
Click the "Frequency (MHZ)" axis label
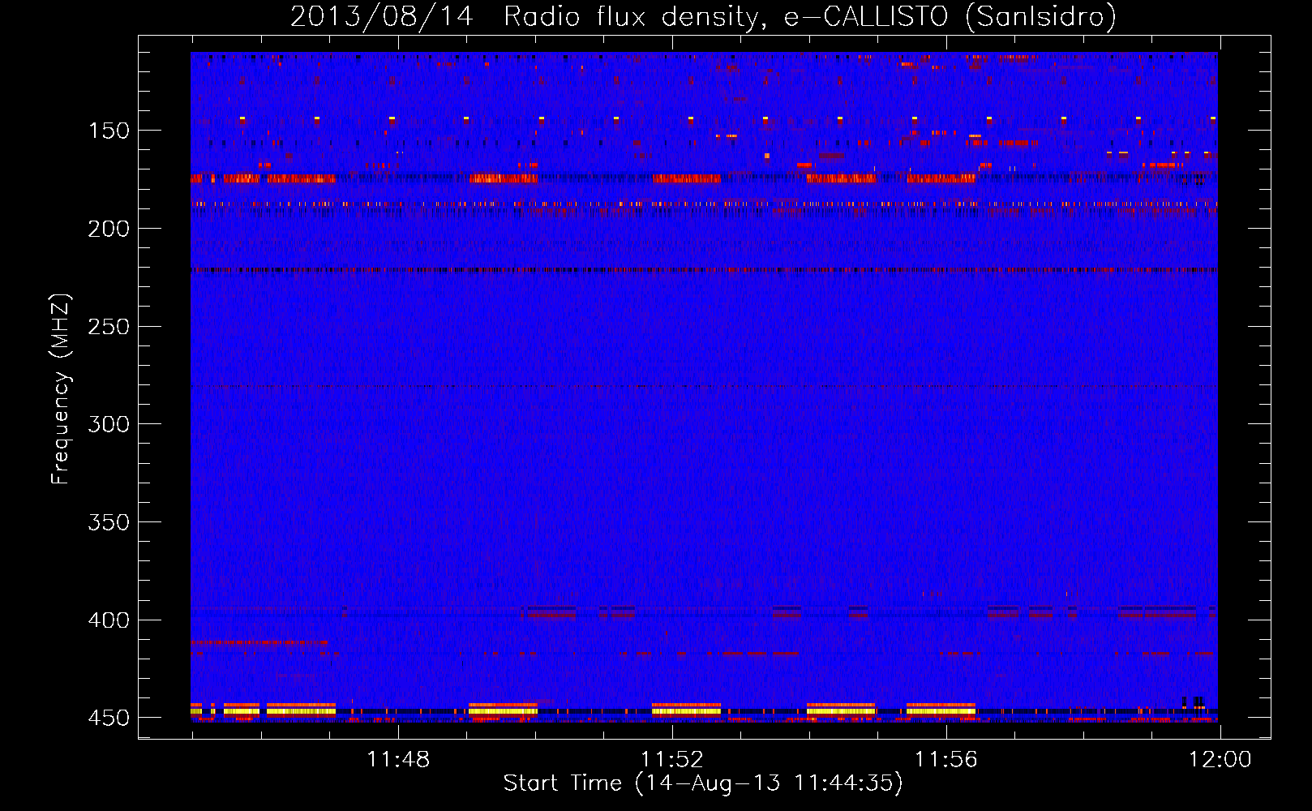(60, 389)
